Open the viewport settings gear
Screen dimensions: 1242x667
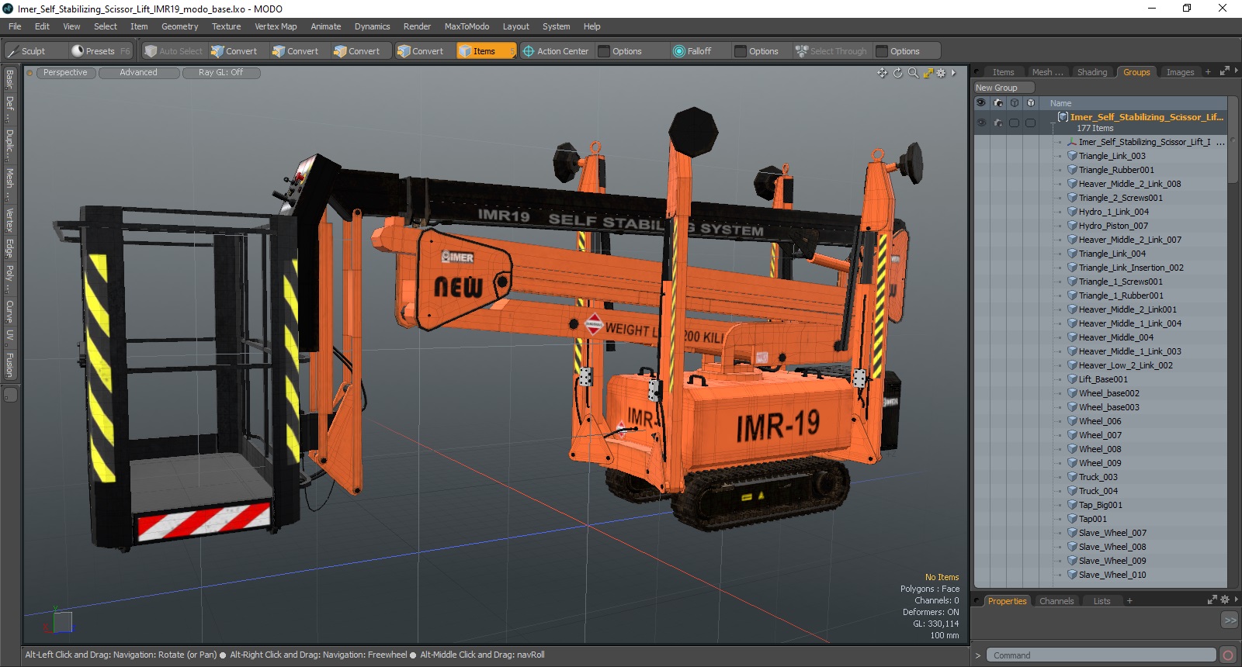pyautogui.click(x=941, y=73)
